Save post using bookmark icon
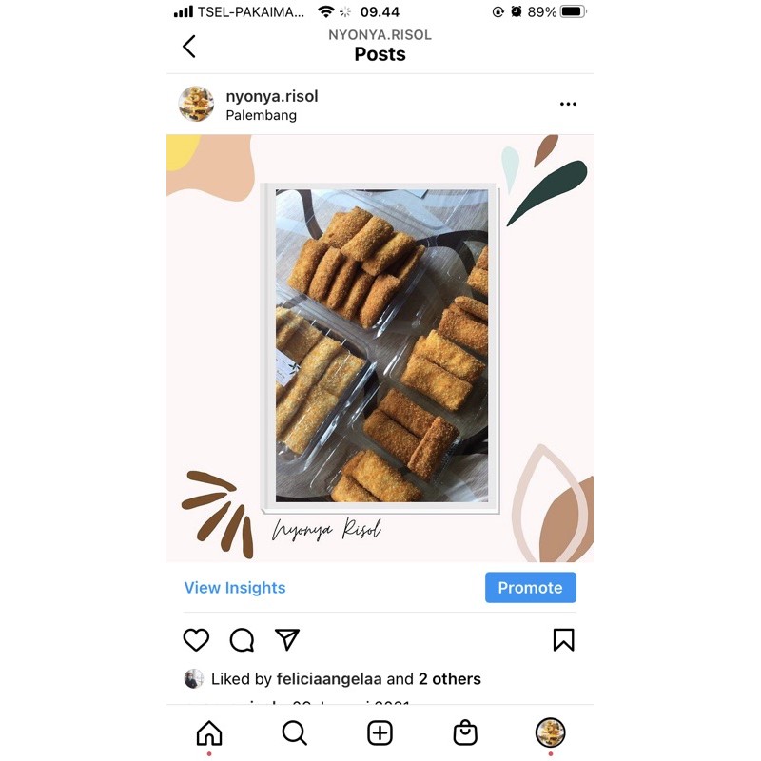 pyautogui.click(x=563, y=639)
